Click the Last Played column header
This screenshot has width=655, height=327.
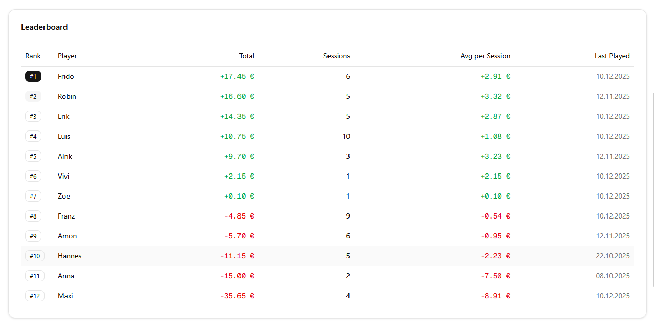click(612, 56)
